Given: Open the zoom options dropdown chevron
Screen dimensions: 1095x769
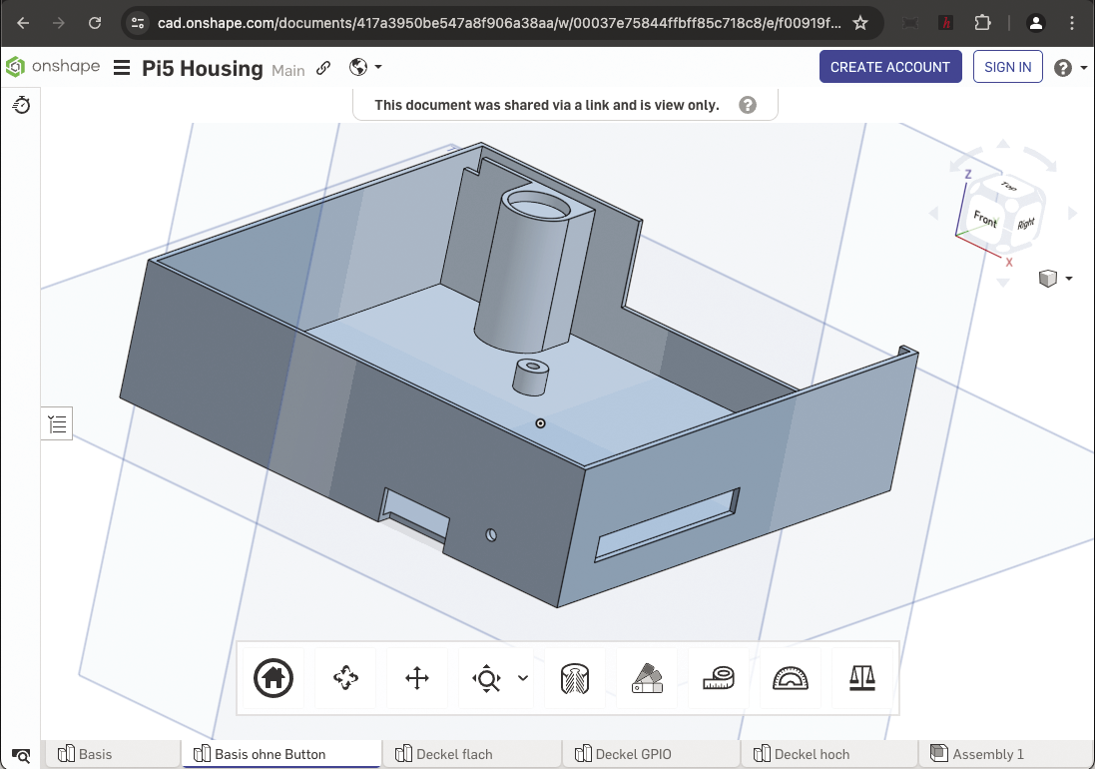Looking at the screenshot, I should click(520, 678).
